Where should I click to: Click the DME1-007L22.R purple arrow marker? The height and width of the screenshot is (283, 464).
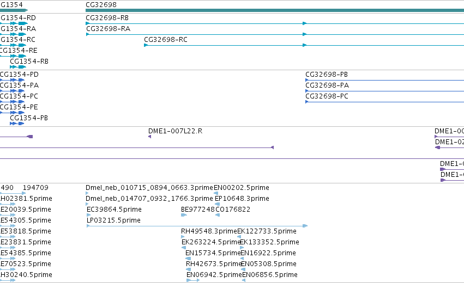(x=150, y=137)
